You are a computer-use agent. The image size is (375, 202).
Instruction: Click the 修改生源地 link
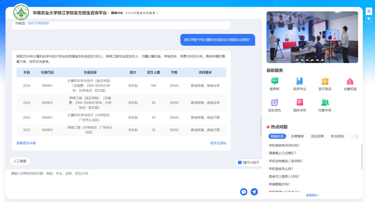(218, 143)
